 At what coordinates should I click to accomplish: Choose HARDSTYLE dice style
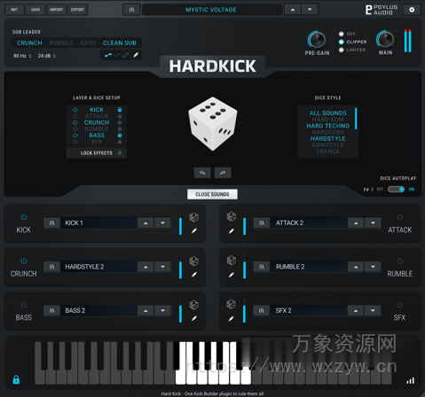[x=327, y=138]
